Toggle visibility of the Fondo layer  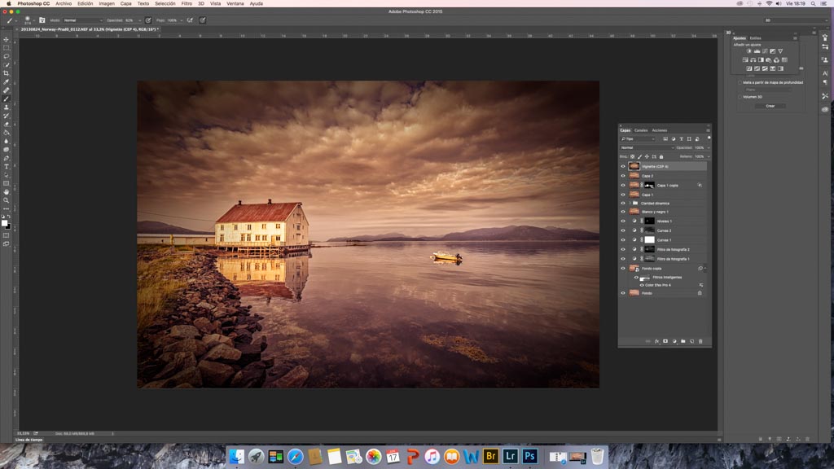pyautogui.click(x=623, y=293)
